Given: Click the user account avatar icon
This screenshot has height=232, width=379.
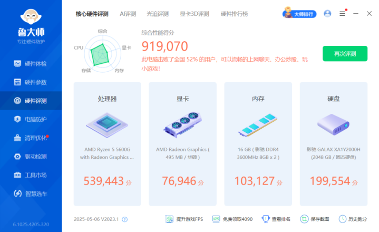Looking at the screenshot, I should click(x=327, y=14).
